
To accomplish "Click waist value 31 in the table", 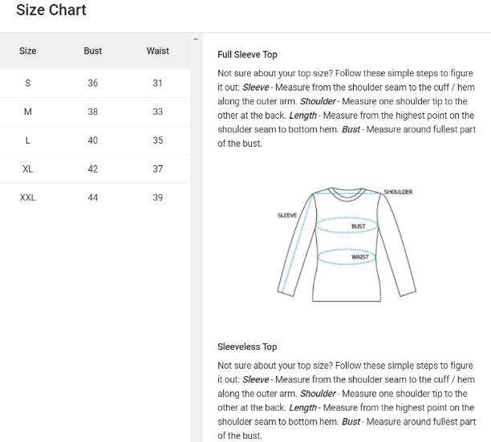I will pyautogui.click(x=158, y=83).
